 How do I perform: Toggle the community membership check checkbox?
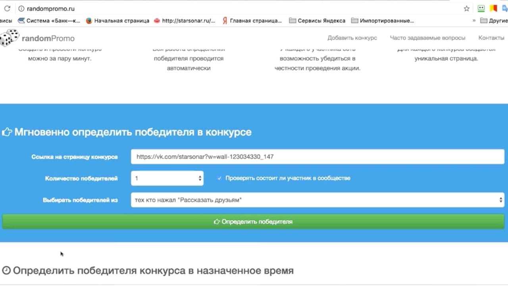[x=219, y=178]
